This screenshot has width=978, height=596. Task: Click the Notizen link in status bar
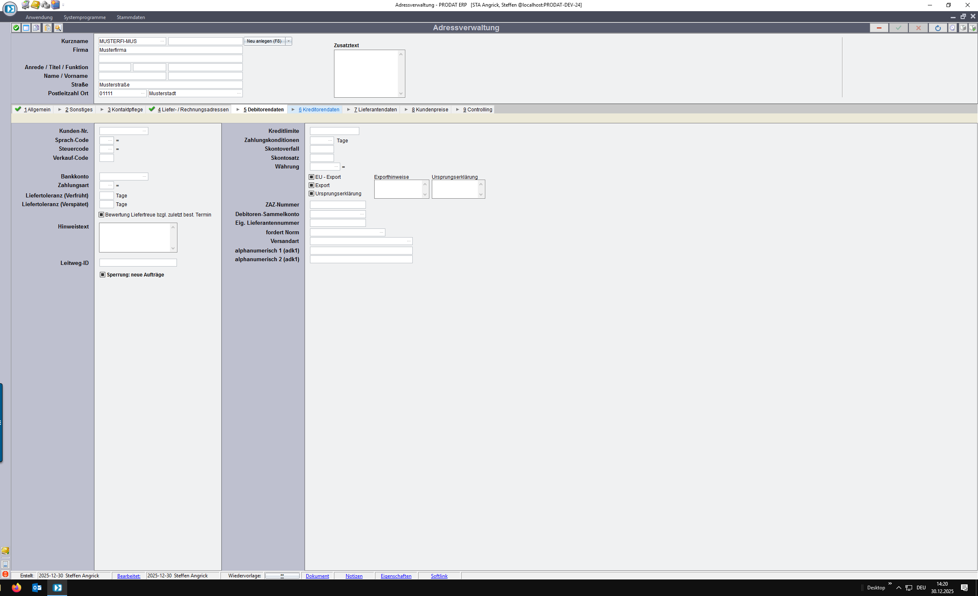point(354,576)
